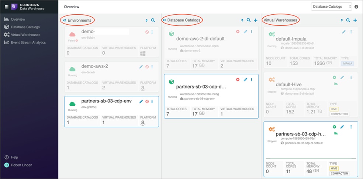Click the Failed status indicator

pos(73,41)
